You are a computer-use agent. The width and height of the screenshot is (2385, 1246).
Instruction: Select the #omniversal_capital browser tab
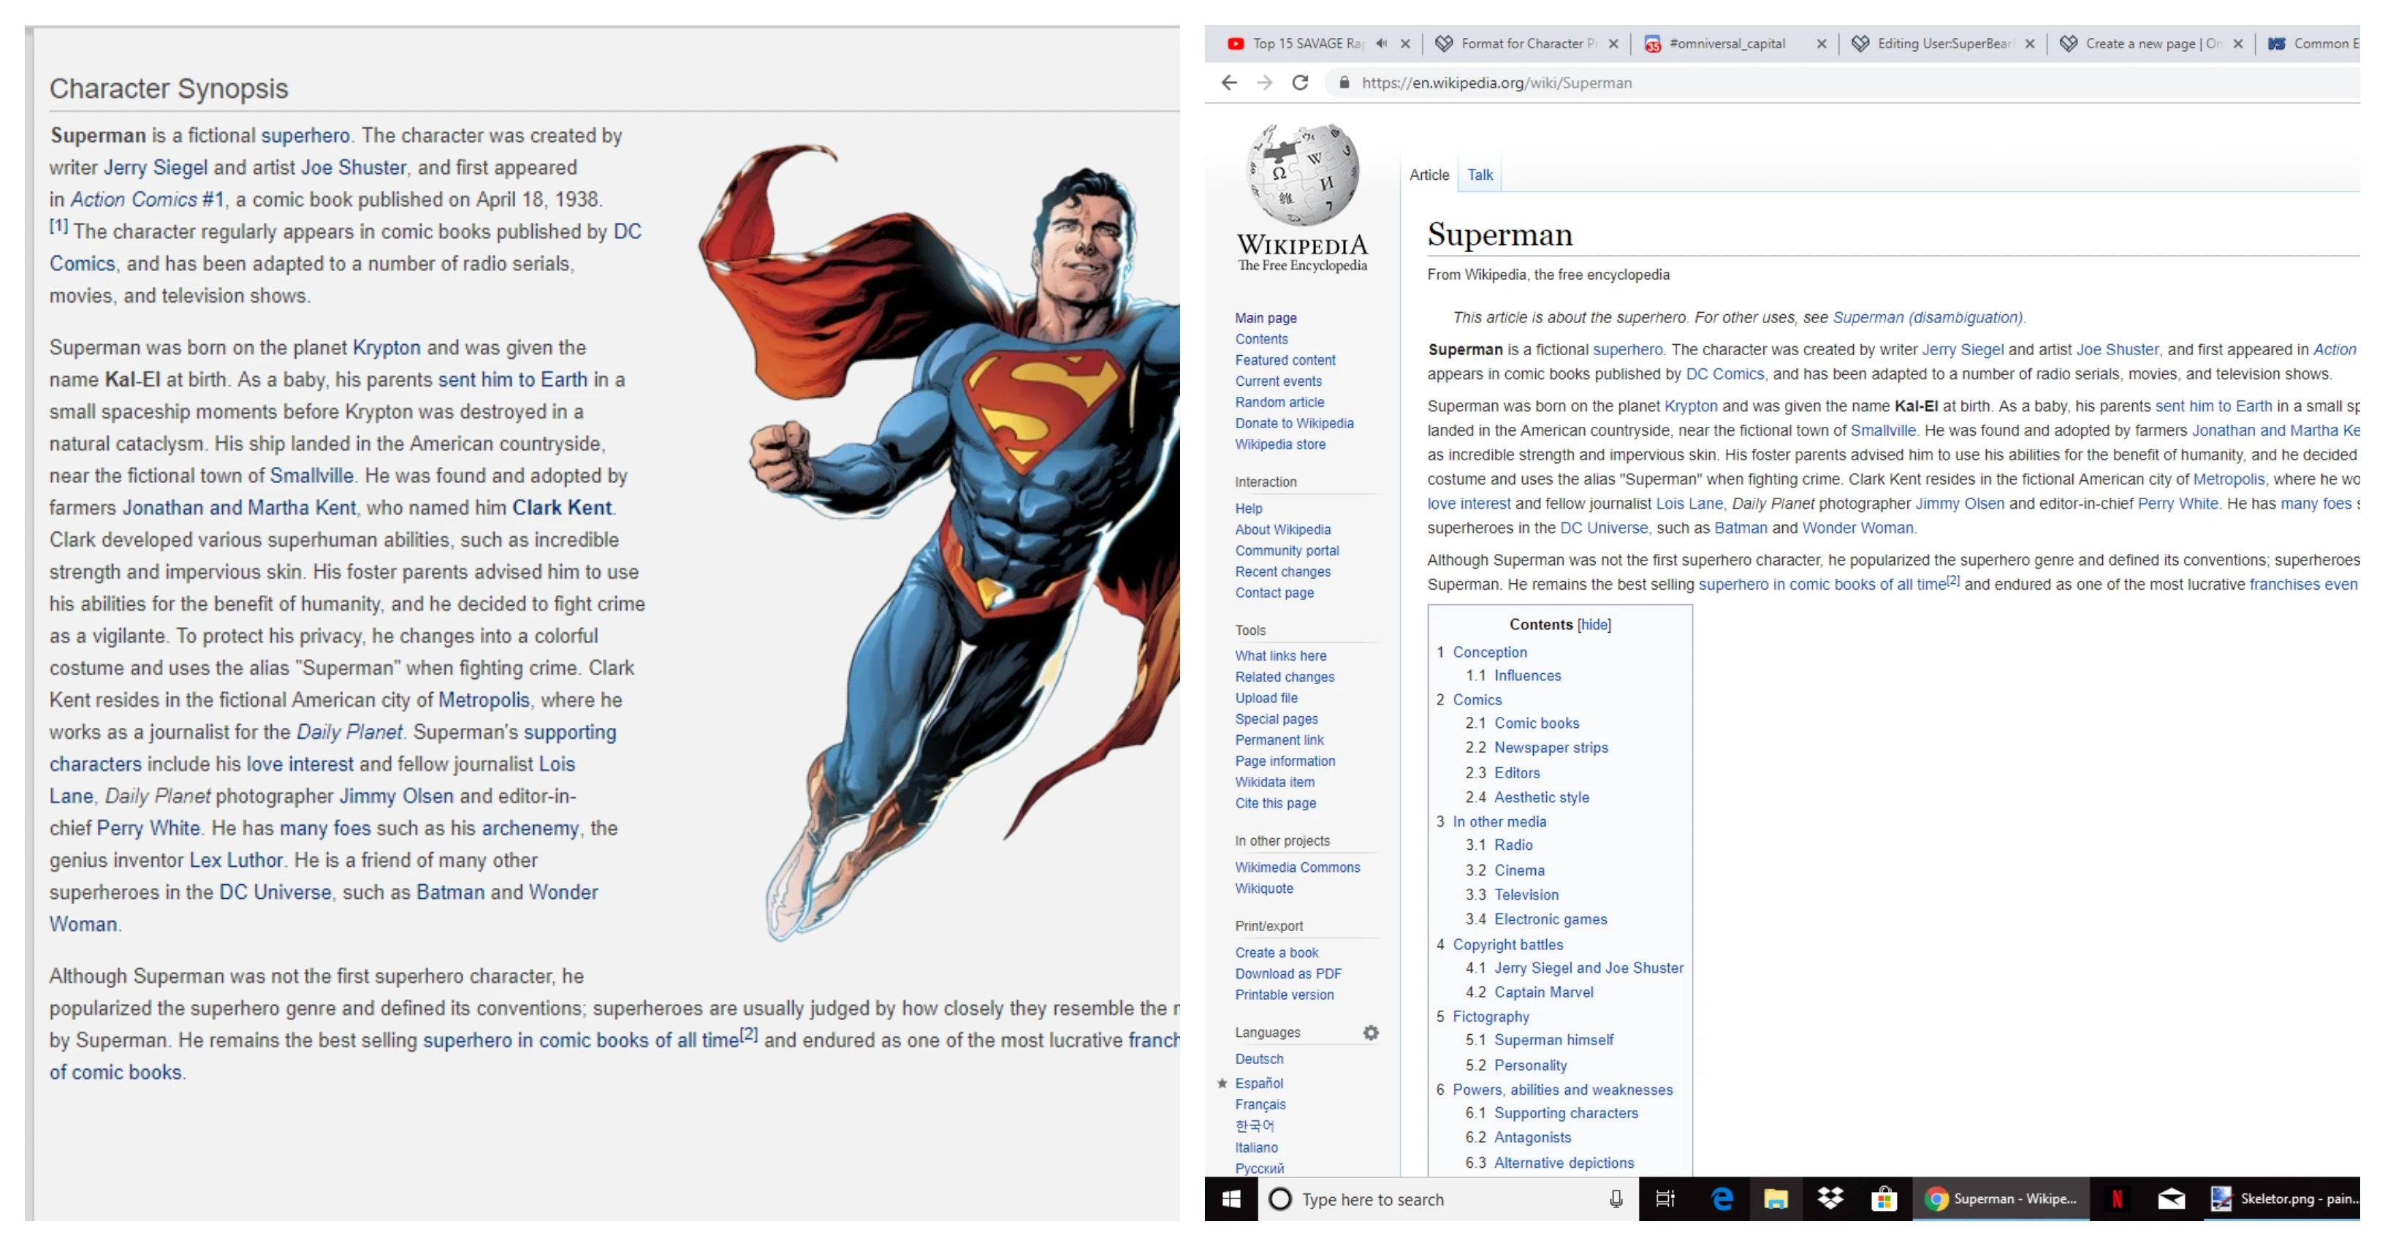1727,44
